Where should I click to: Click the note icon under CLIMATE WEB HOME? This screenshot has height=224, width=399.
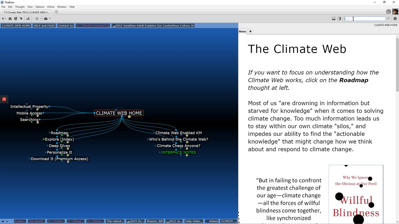(129, 117)
